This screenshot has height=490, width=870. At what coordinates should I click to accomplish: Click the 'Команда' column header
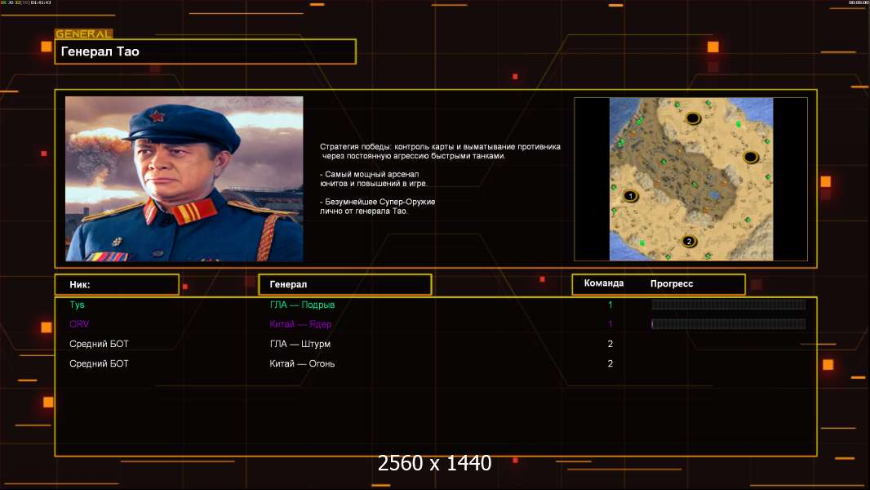pyautogui.click(x=604, y=283)
